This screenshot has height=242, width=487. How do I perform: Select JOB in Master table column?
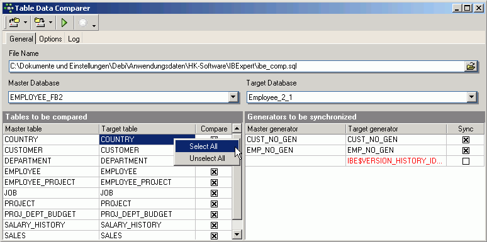click(x=51, y=193)
